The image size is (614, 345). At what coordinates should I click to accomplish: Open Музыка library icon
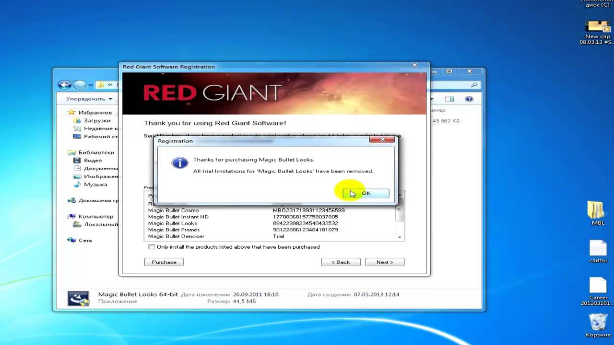(x=77, y=184)
